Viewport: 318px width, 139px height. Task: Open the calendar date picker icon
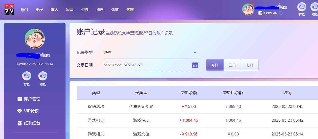point(195,65)
